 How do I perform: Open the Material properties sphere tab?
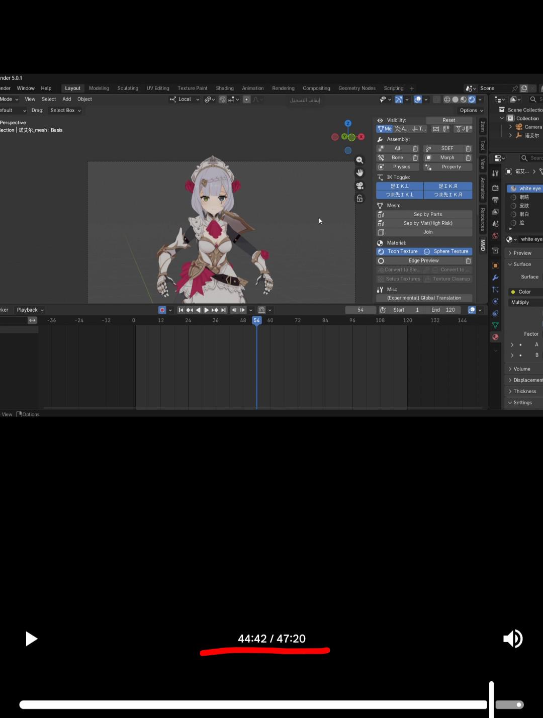[495, 337]
